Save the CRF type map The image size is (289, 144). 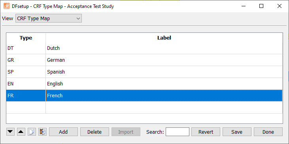pos(237,132)
